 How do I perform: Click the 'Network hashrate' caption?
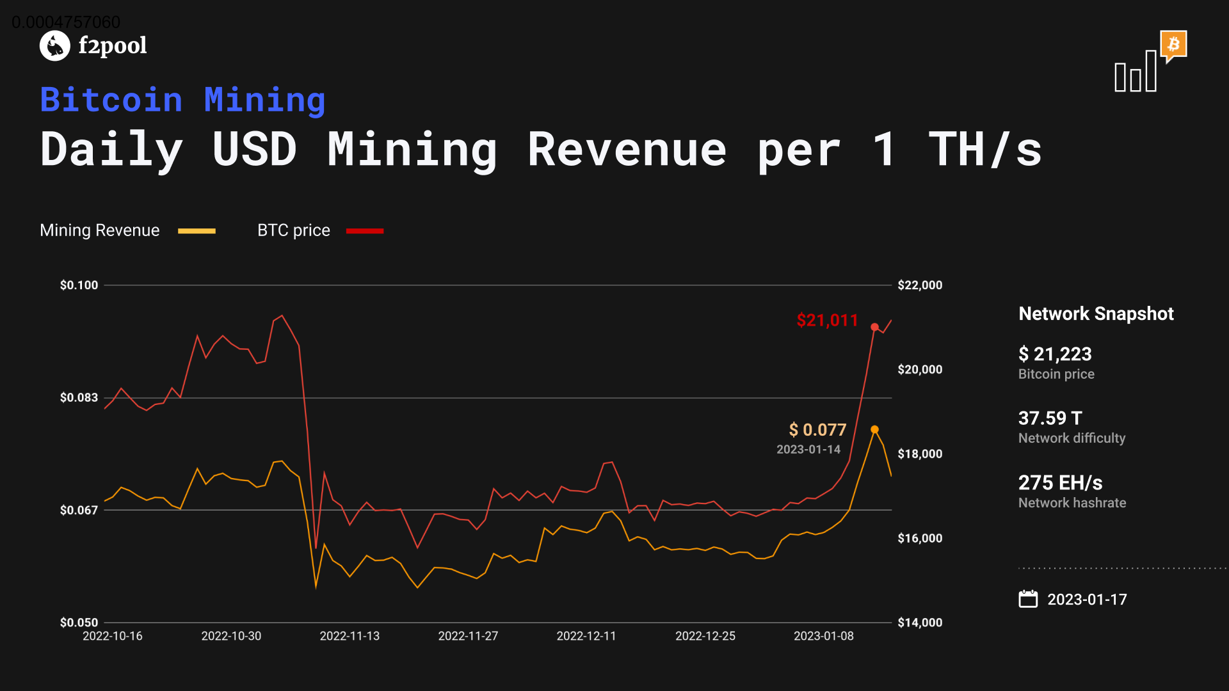pyautogui.click(x=1072, y=503)
